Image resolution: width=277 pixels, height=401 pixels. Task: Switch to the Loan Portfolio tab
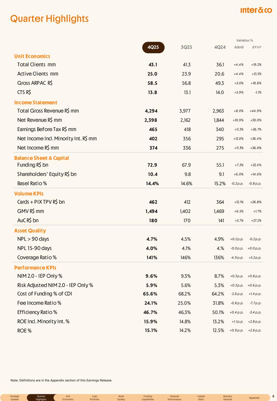click(x=94, y=398)
